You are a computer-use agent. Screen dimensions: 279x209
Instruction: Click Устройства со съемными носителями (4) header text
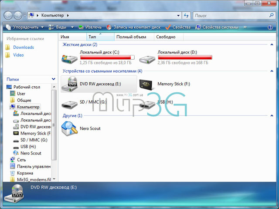tap(102, 71)
